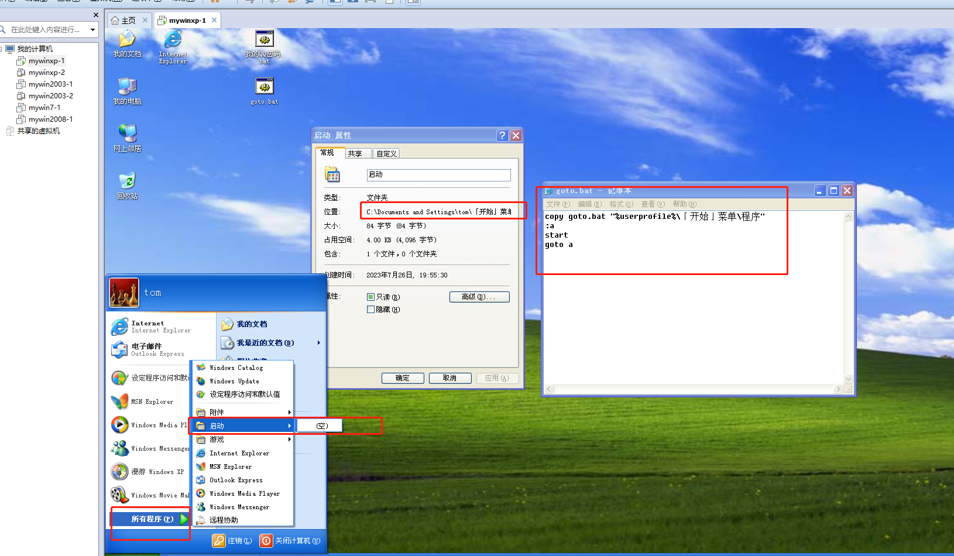The image size is (954, 556).
Task: Click the Notepad horizontal scrollbar left arrow
Action: (549, 389)
